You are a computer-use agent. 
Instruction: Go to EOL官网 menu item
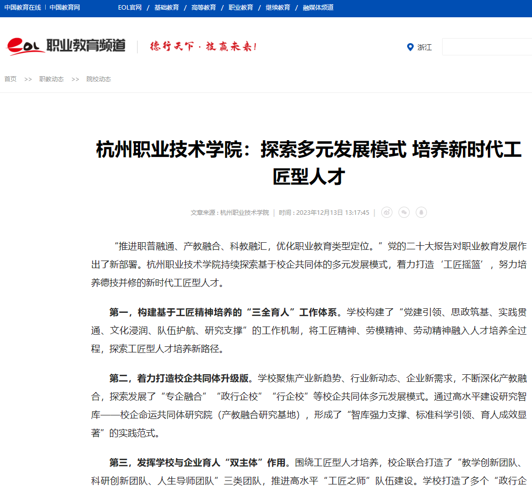pos(129,8)
